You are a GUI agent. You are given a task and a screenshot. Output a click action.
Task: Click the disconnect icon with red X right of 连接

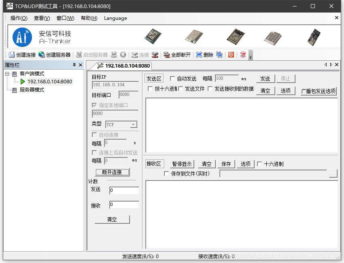(x=155, y=55)
